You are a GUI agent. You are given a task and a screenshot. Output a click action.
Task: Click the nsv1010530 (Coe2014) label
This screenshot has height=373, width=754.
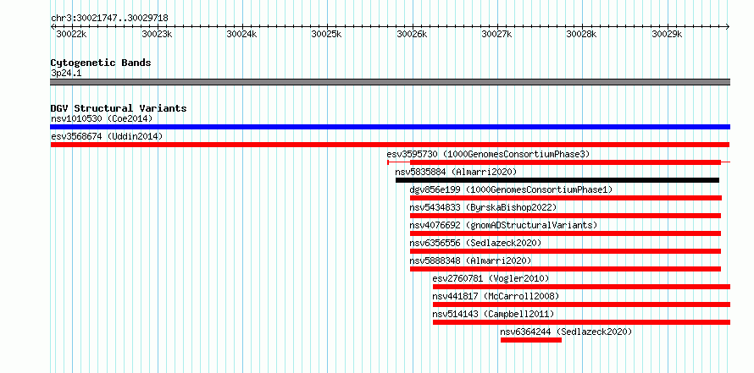[102, 118]
